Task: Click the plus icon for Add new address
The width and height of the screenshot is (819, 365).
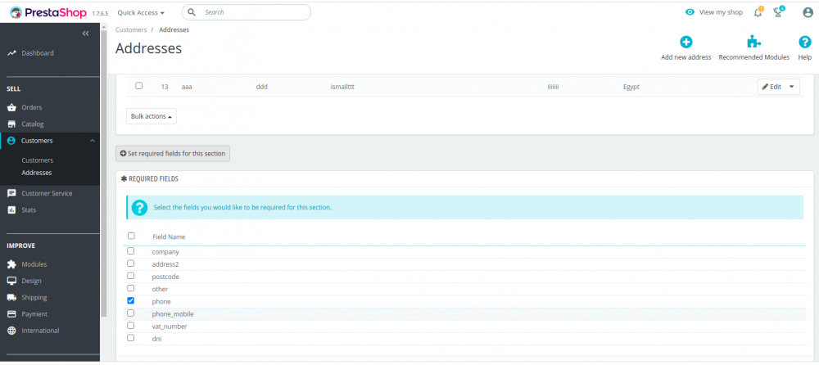Action: 686,43
